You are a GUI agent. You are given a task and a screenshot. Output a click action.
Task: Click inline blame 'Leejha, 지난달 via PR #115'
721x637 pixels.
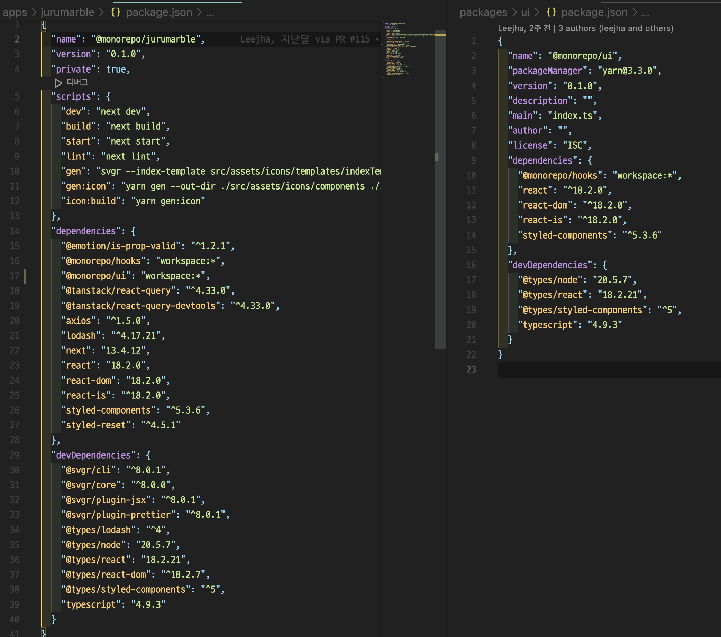[305, 39]
